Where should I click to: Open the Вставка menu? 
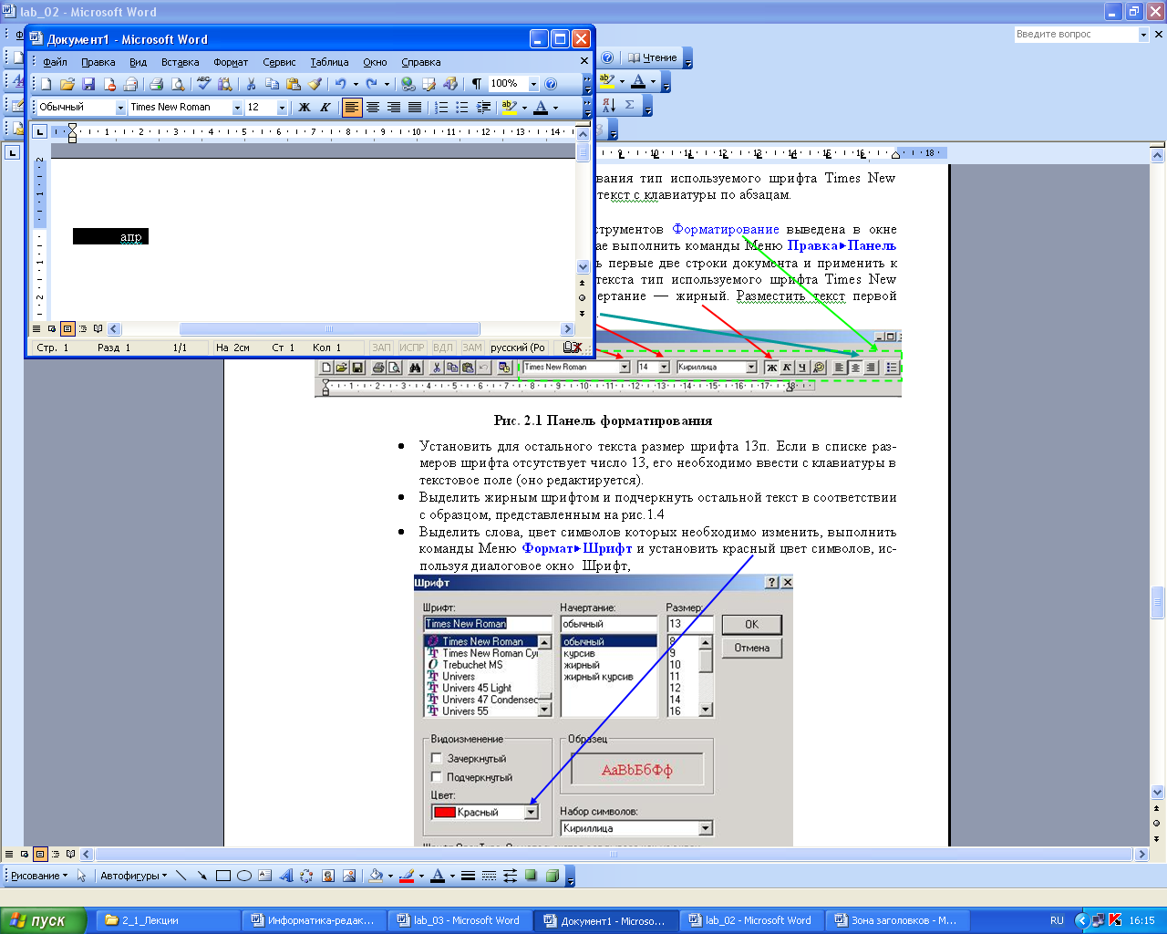[180, 62]
